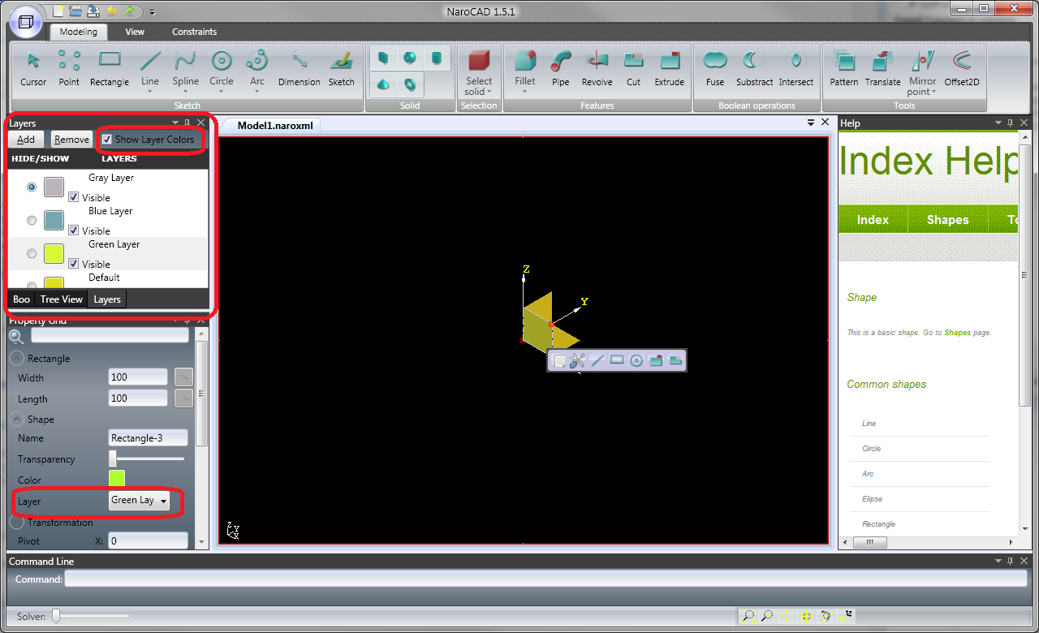The image size is (1039, 633).
Task: Click the Add layer button
Action: click(x=26, y=140)
